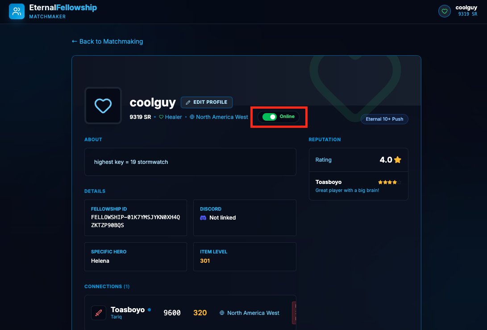Click 'Great player with a big brain!' review
Viewport: 487px width, 330px height.
click(x=347, y=190)
